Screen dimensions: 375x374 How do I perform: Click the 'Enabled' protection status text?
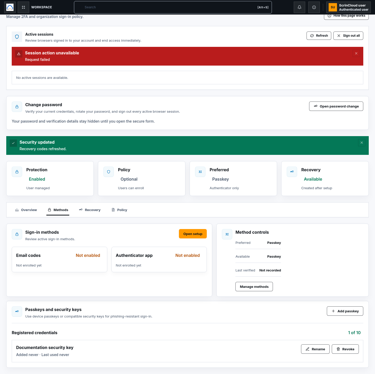coord(37,179)
